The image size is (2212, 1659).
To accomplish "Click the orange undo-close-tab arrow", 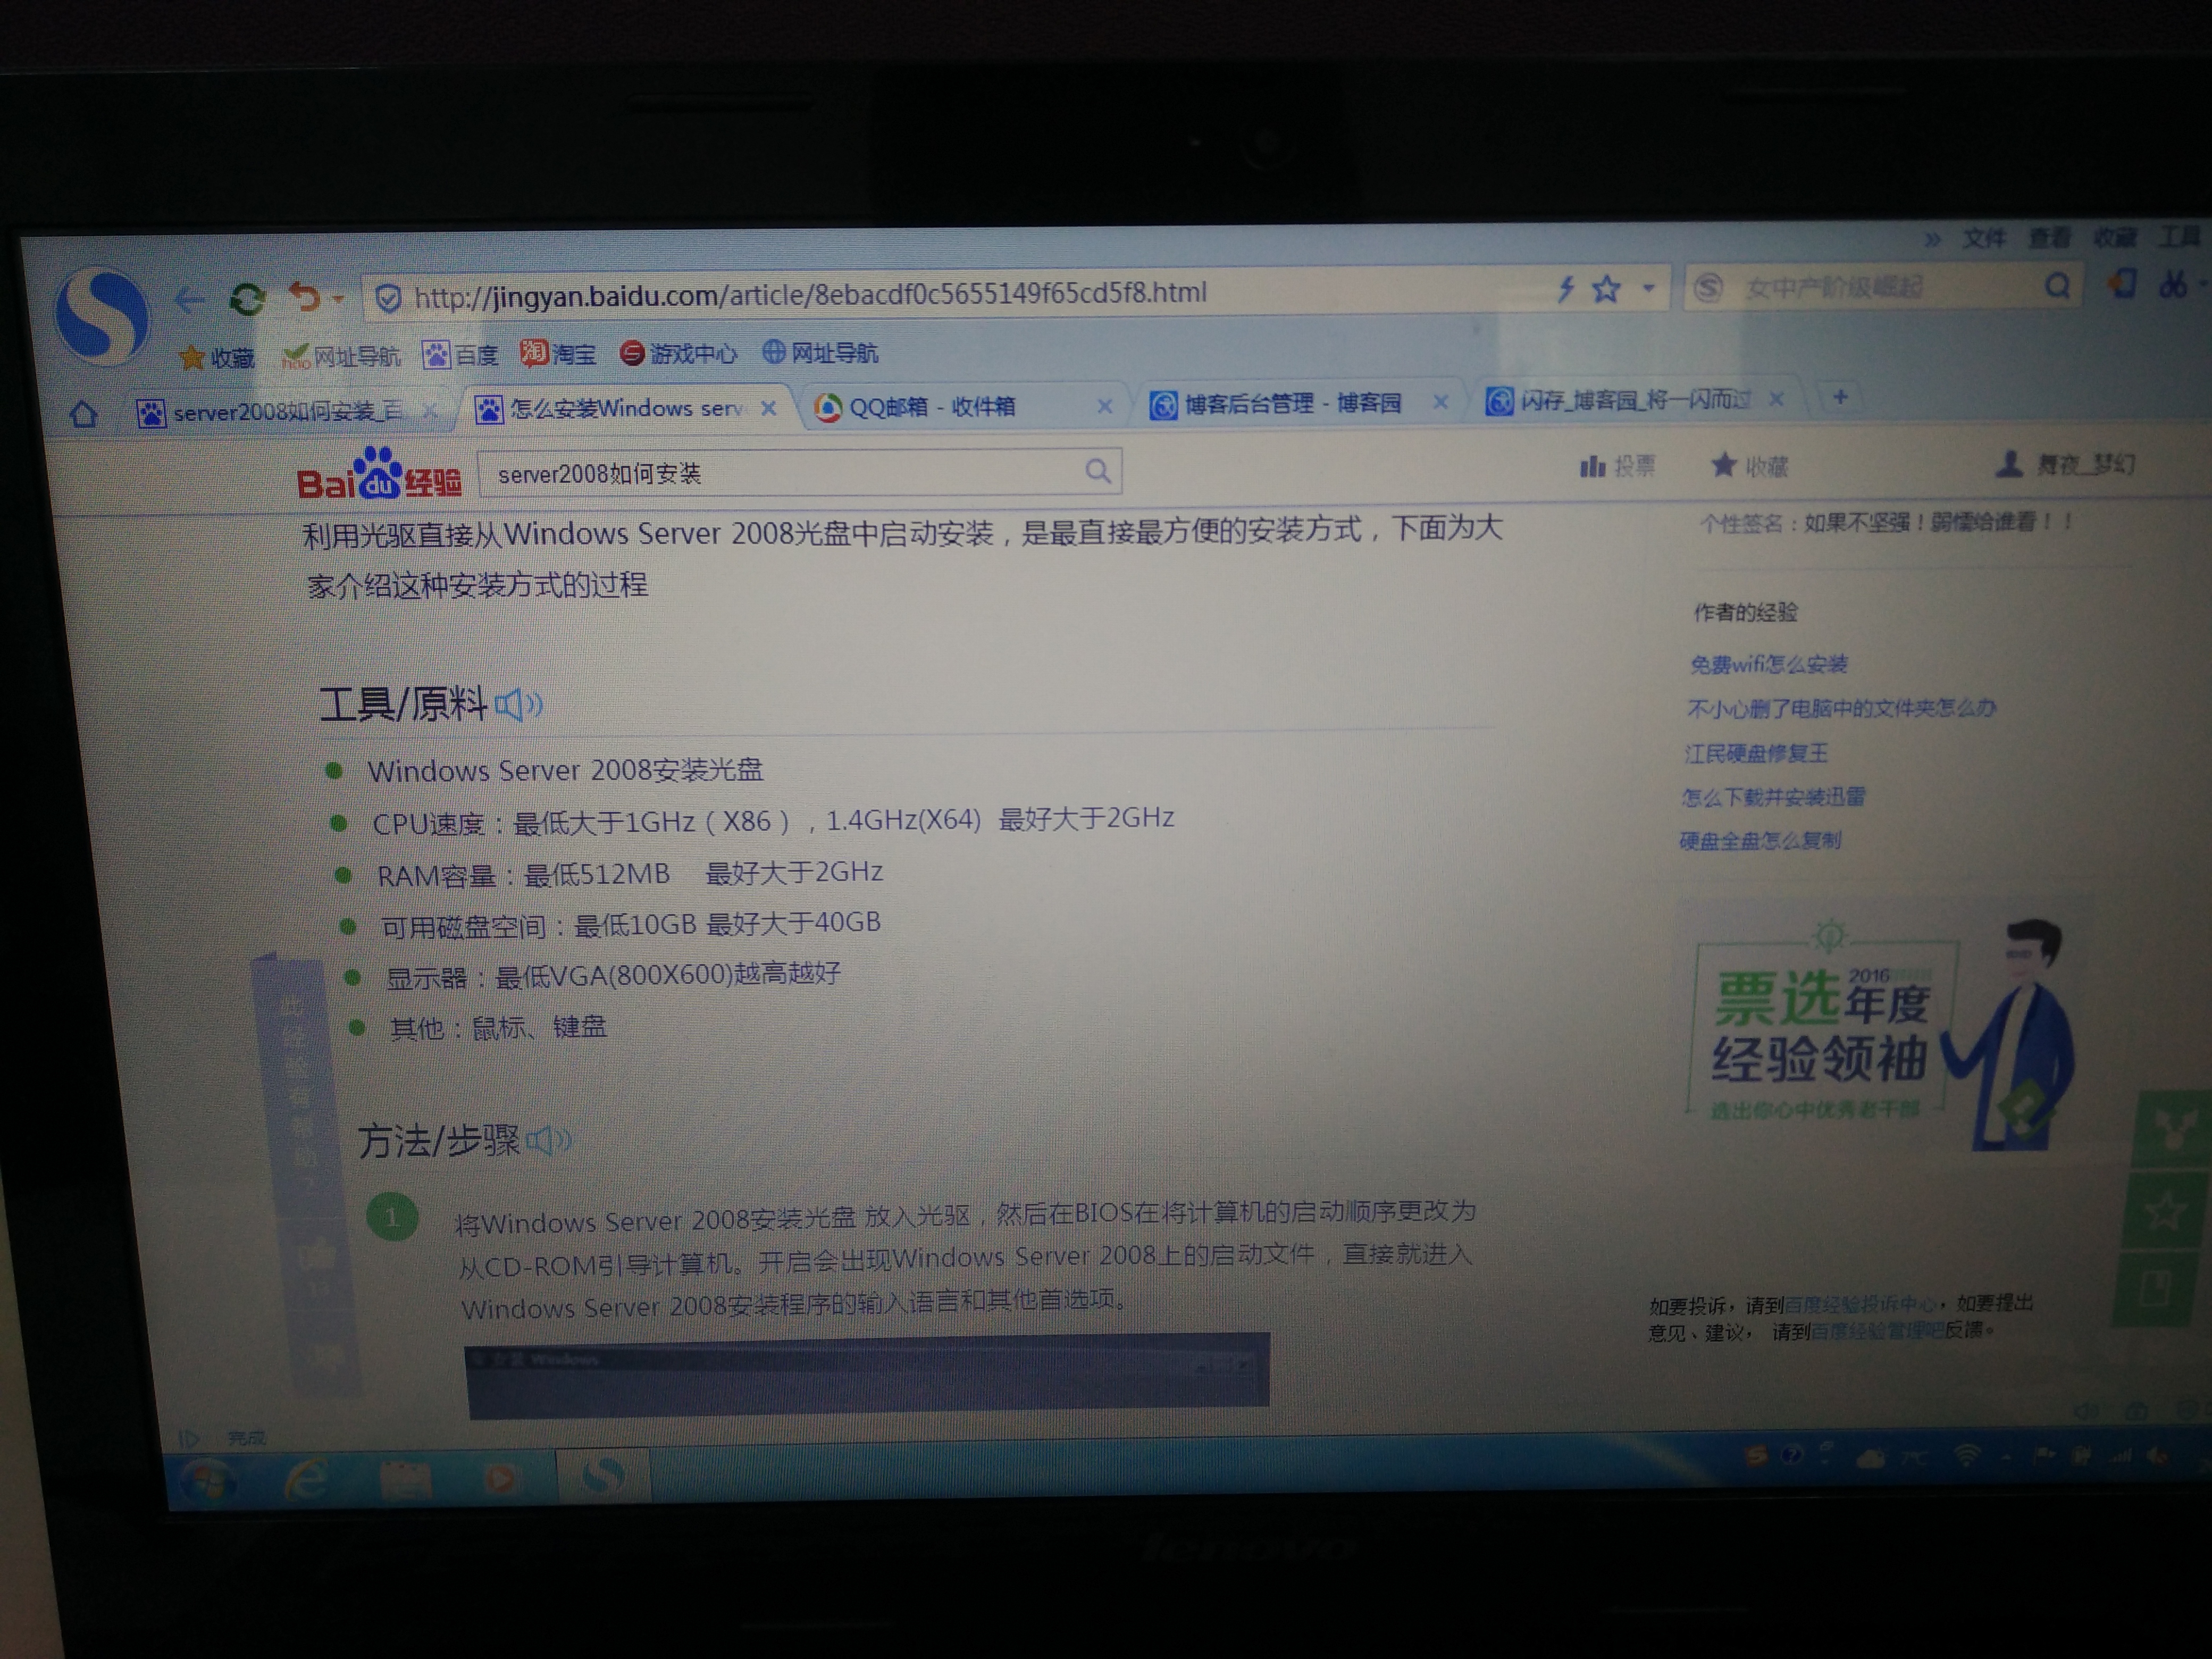I will click(304, 297).
